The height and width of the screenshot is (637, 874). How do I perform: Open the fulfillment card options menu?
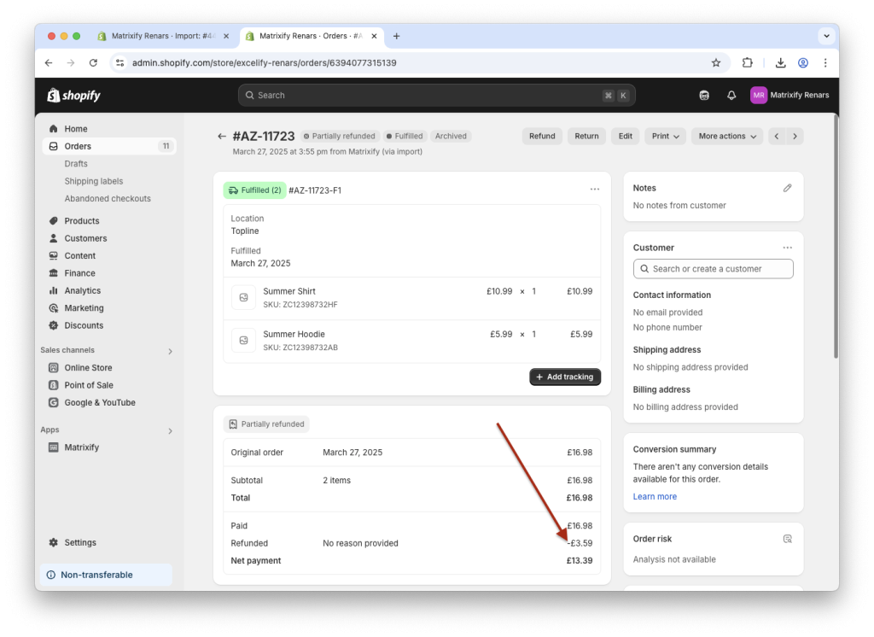[595, 190]
